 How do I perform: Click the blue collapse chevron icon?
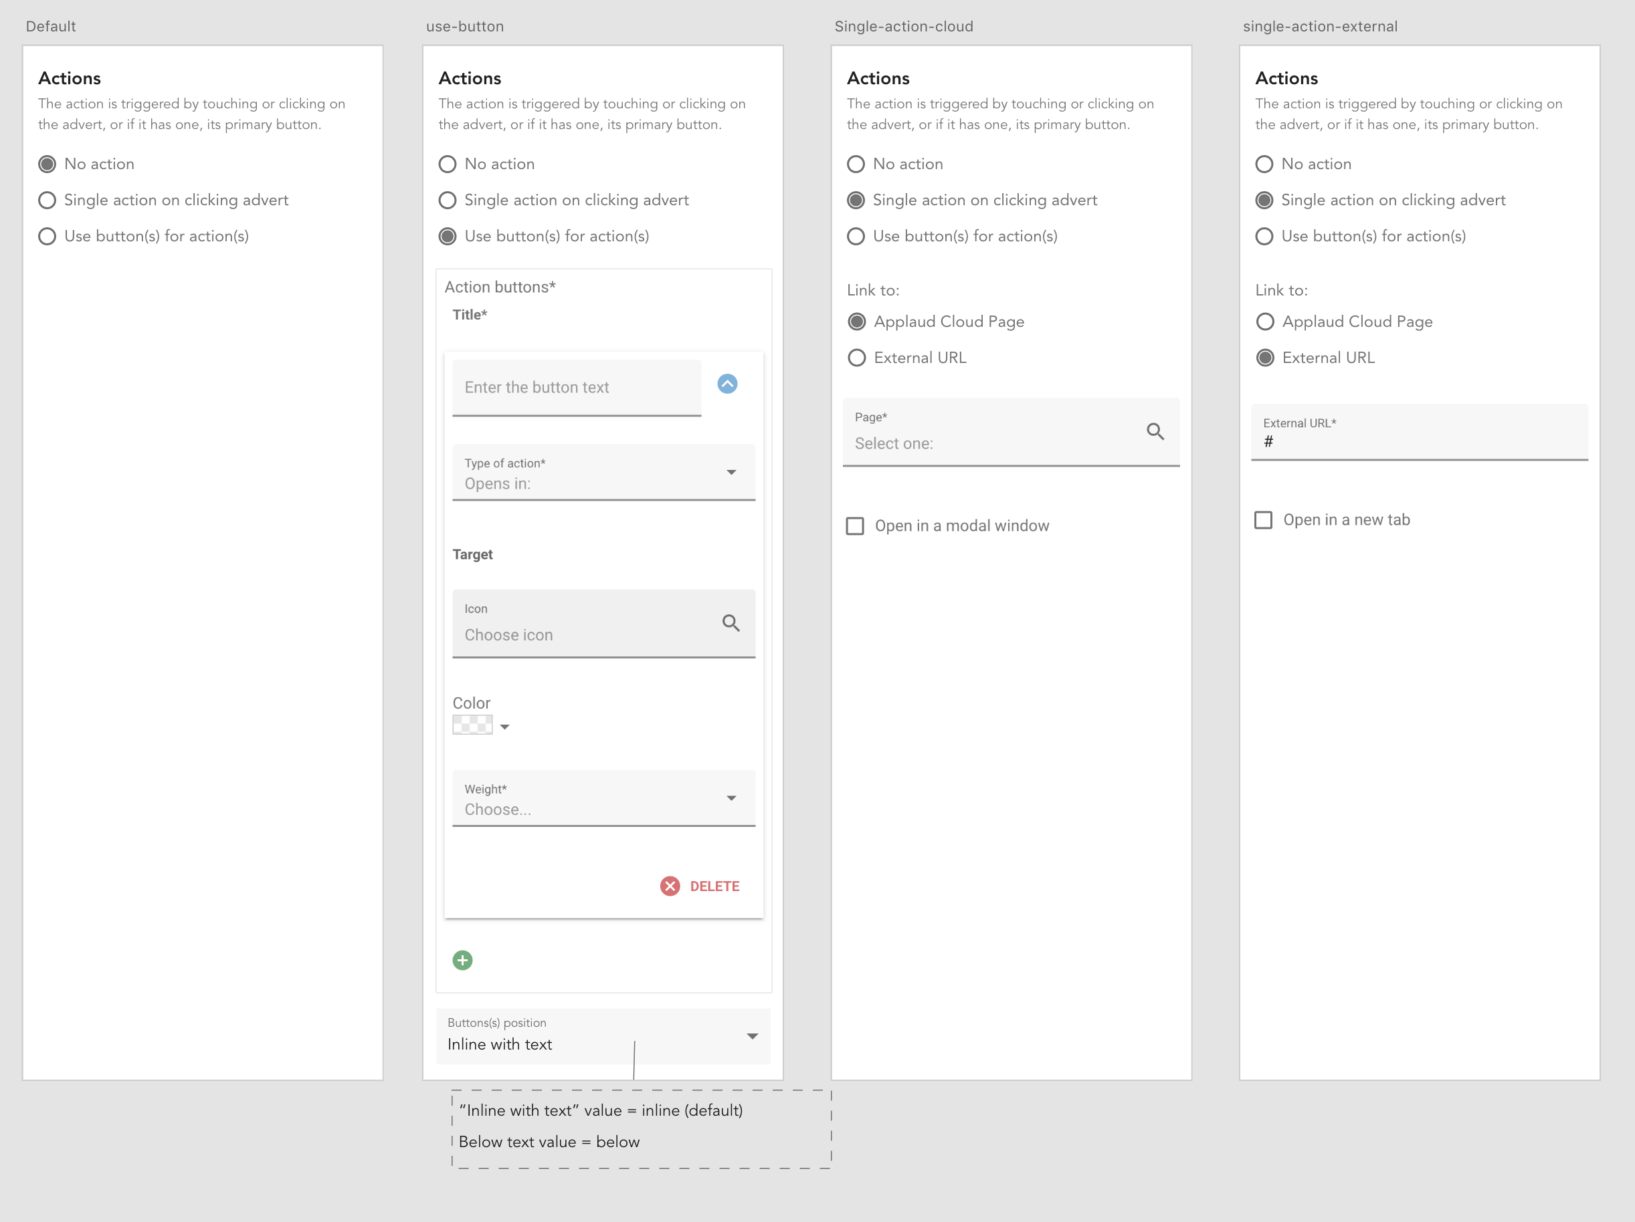pos(727,384)
